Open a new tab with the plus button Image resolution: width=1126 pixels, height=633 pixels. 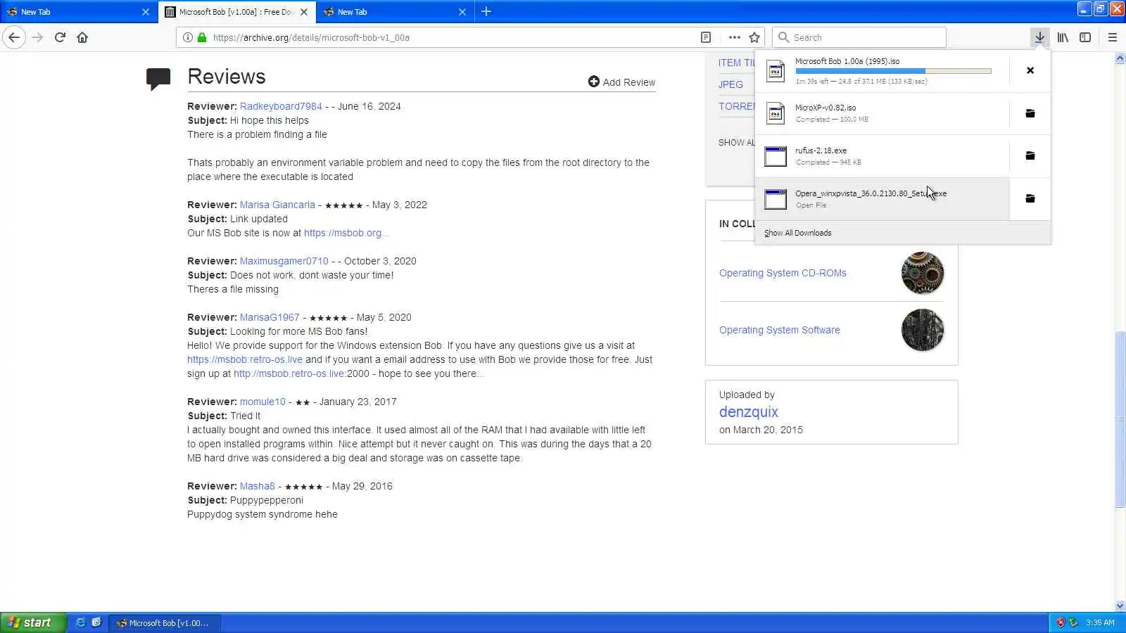(x=486, y=11)
